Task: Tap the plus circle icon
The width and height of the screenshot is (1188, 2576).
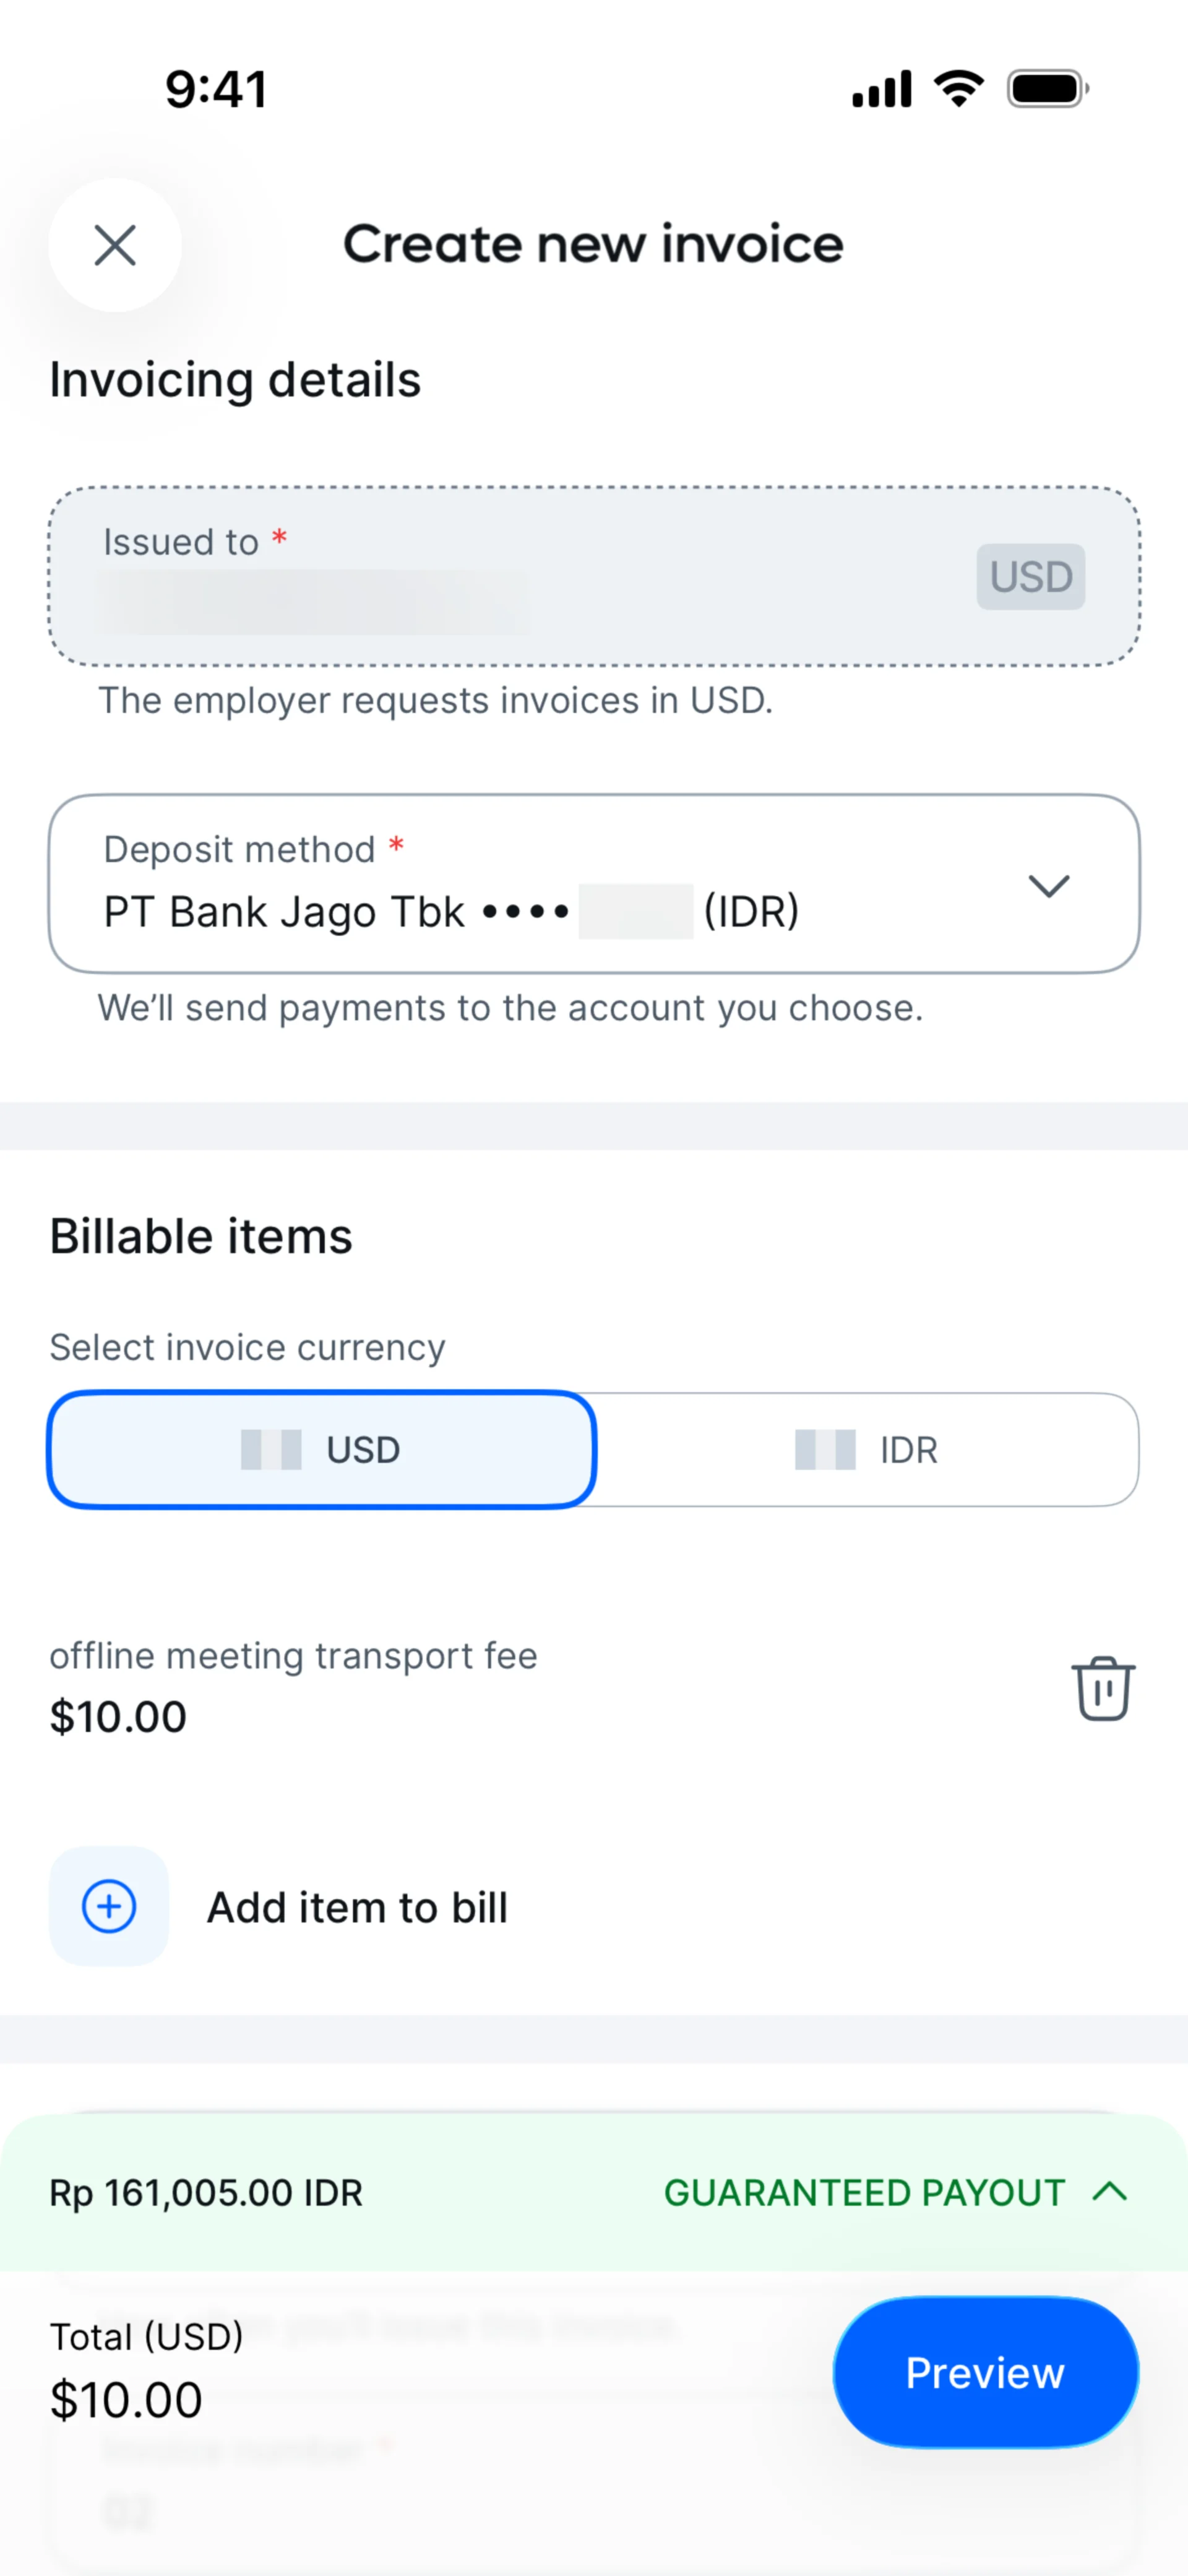Action: (x=109, y=1906)
